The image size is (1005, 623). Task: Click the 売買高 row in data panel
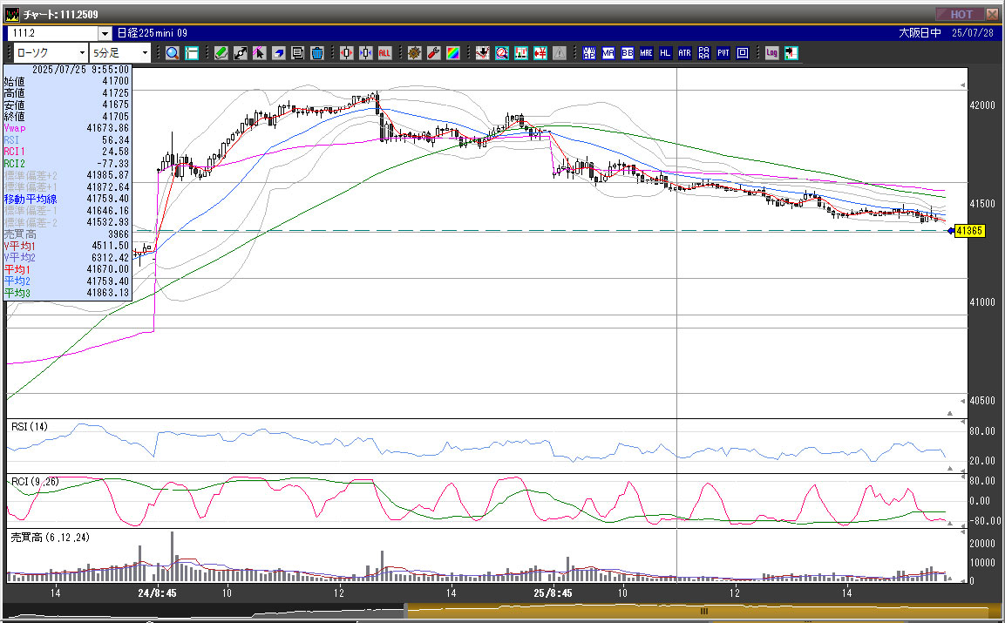point(66,234)
